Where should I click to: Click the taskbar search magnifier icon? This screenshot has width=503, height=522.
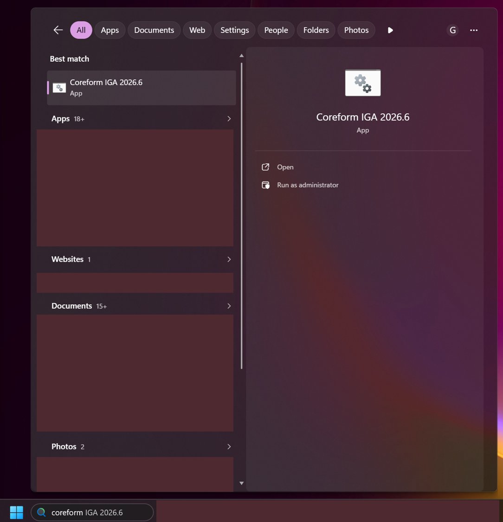coord(41,512)
